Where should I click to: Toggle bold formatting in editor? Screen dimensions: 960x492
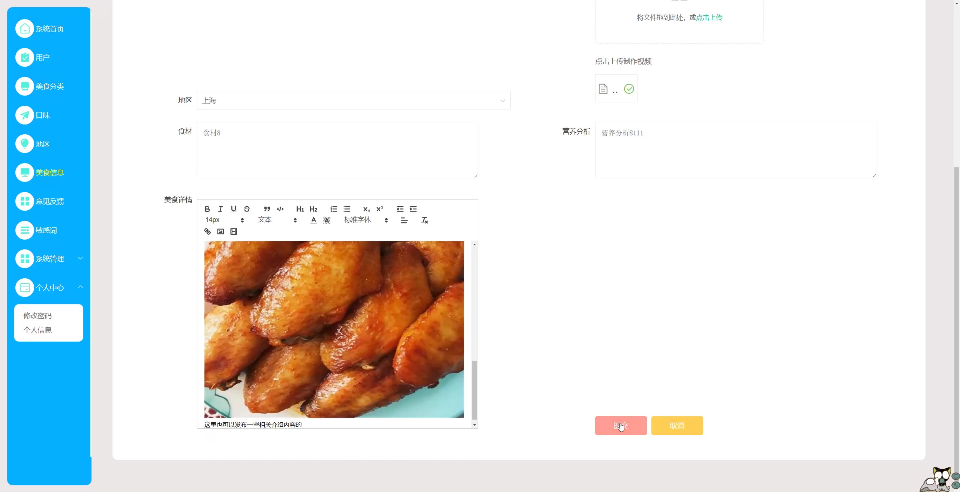pyautogui.click(x=207, y=209)
